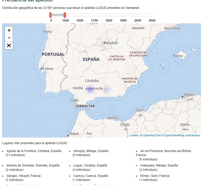Open the OpenMapTiles attribution link

pyautogui.click(x=152, y=136)
